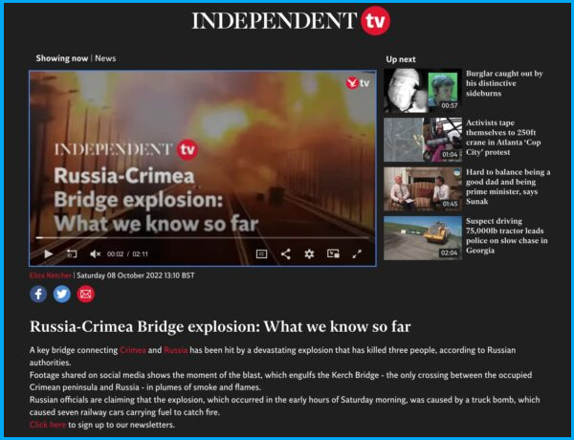574x440 pixels.
Task: Toggle closed captions on video
Action: pos(261,253)
